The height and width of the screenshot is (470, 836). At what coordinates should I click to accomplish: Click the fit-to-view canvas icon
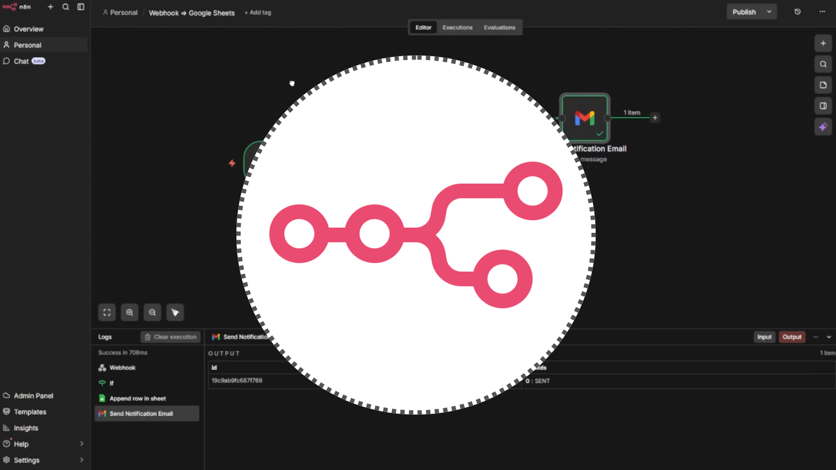tap(107, 312)
